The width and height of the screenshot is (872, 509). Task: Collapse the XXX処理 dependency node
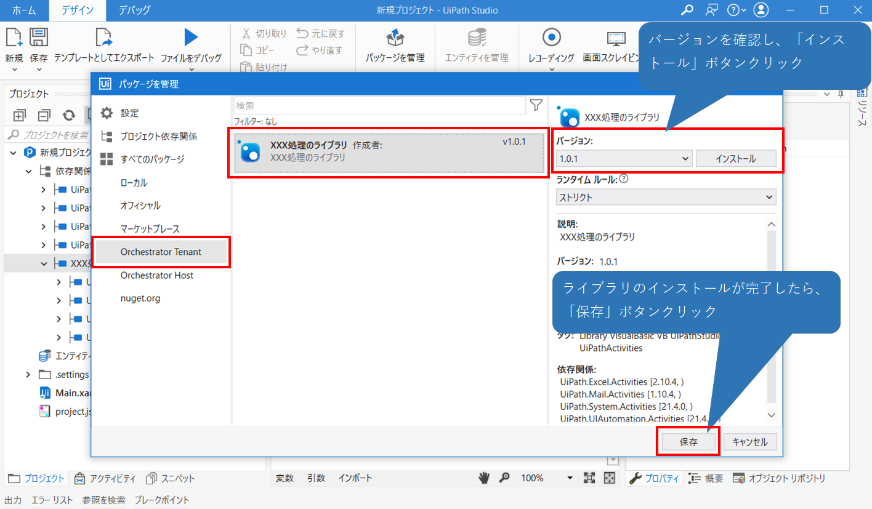tap(44, 263)
